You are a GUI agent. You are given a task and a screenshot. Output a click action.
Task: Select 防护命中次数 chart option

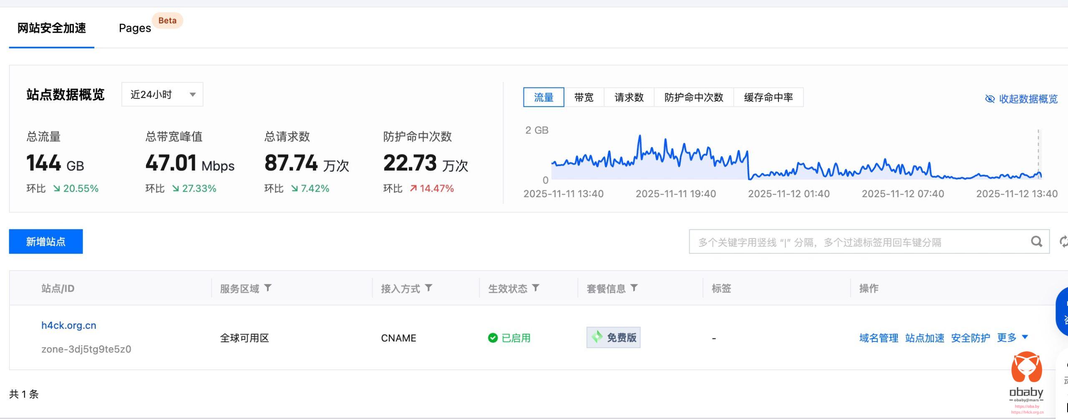click(693, 97)
